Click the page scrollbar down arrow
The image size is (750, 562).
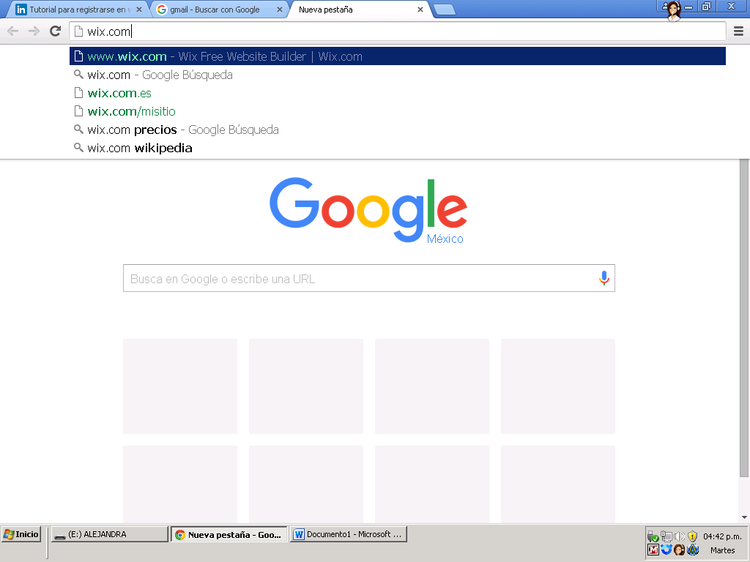(745, 517)
